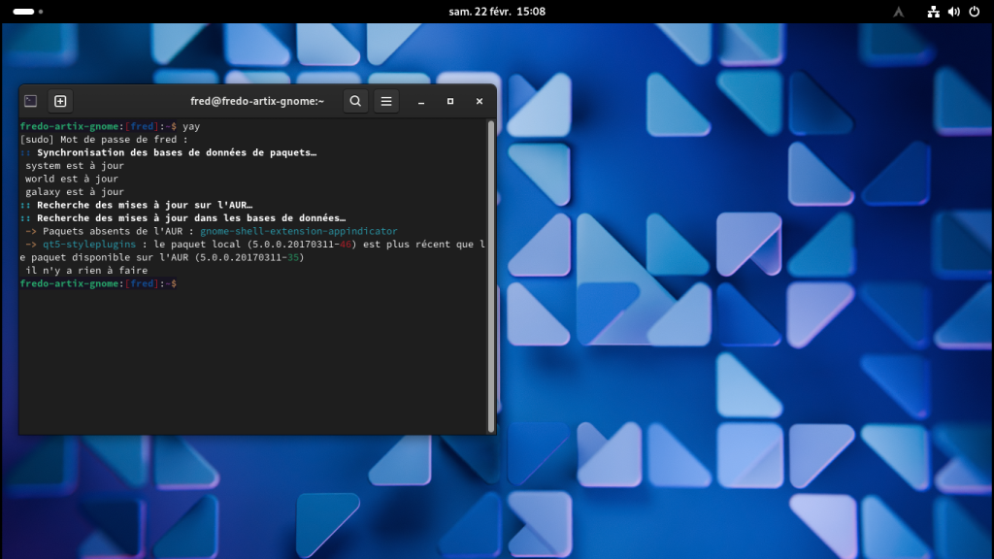Image resolution: width=994 pixels, height=559 pixels.
Task: Click the qt5-styleplugins package name
Action: click(x=90, y=245)
